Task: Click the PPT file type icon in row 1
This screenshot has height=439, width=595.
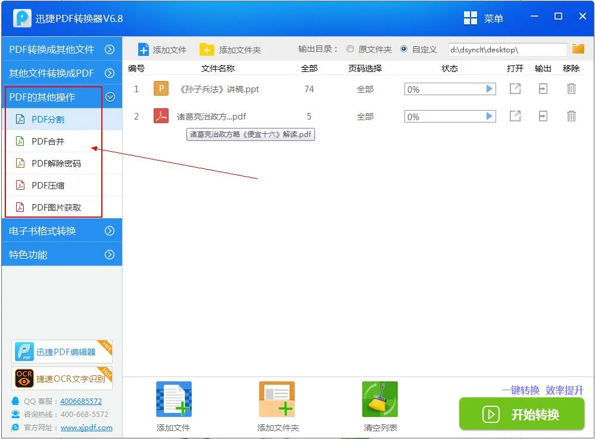Action: (x=161, y=89)
